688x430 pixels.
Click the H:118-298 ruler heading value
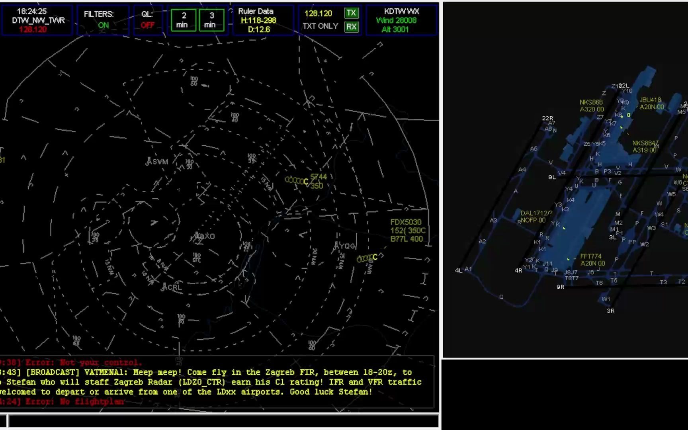[258, 20]
